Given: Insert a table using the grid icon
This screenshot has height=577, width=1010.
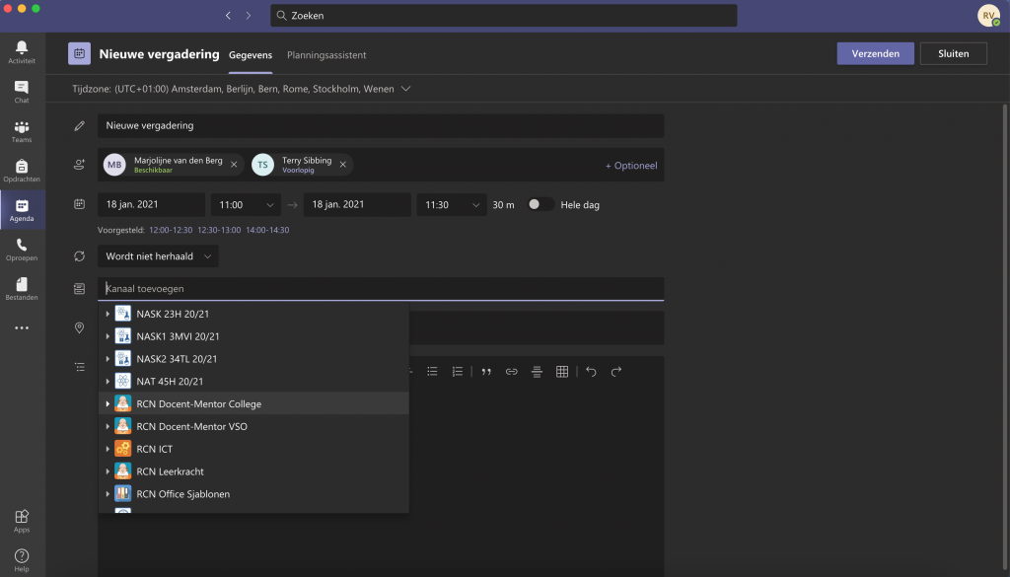Looking at the screenshot, I should pos(562,372).
